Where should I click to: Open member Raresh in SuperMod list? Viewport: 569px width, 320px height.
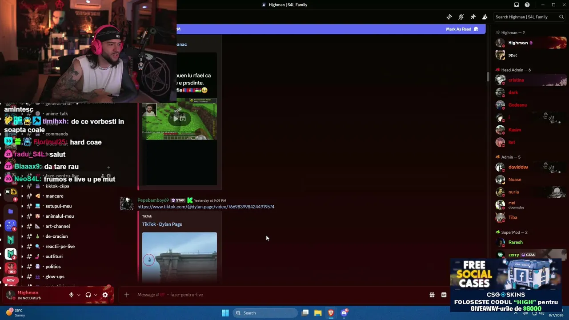click(x=531, y=242)
